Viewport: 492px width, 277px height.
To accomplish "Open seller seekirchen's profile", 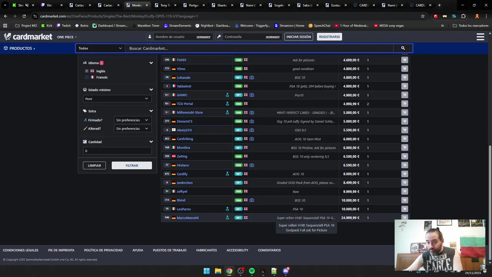I will click(x=184, y=183).
